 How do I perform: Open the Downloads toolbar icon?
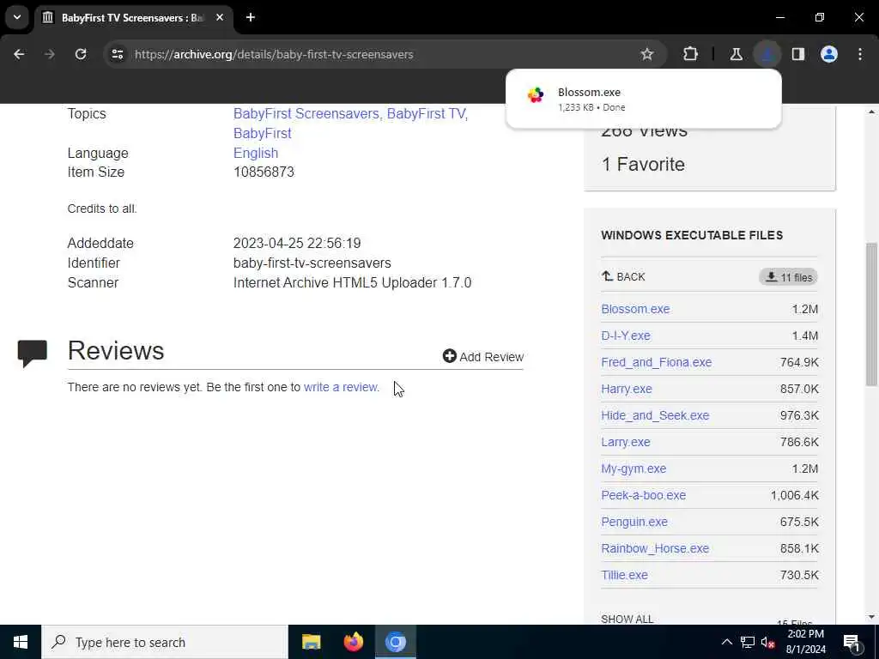767,54
